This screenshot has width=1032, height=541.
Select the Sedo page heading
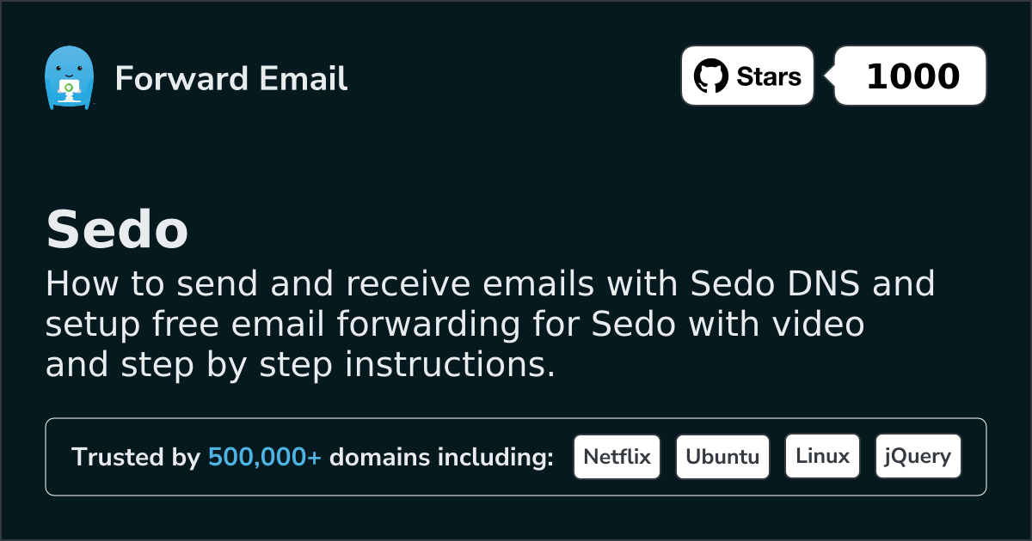click(x=117, y=230)
